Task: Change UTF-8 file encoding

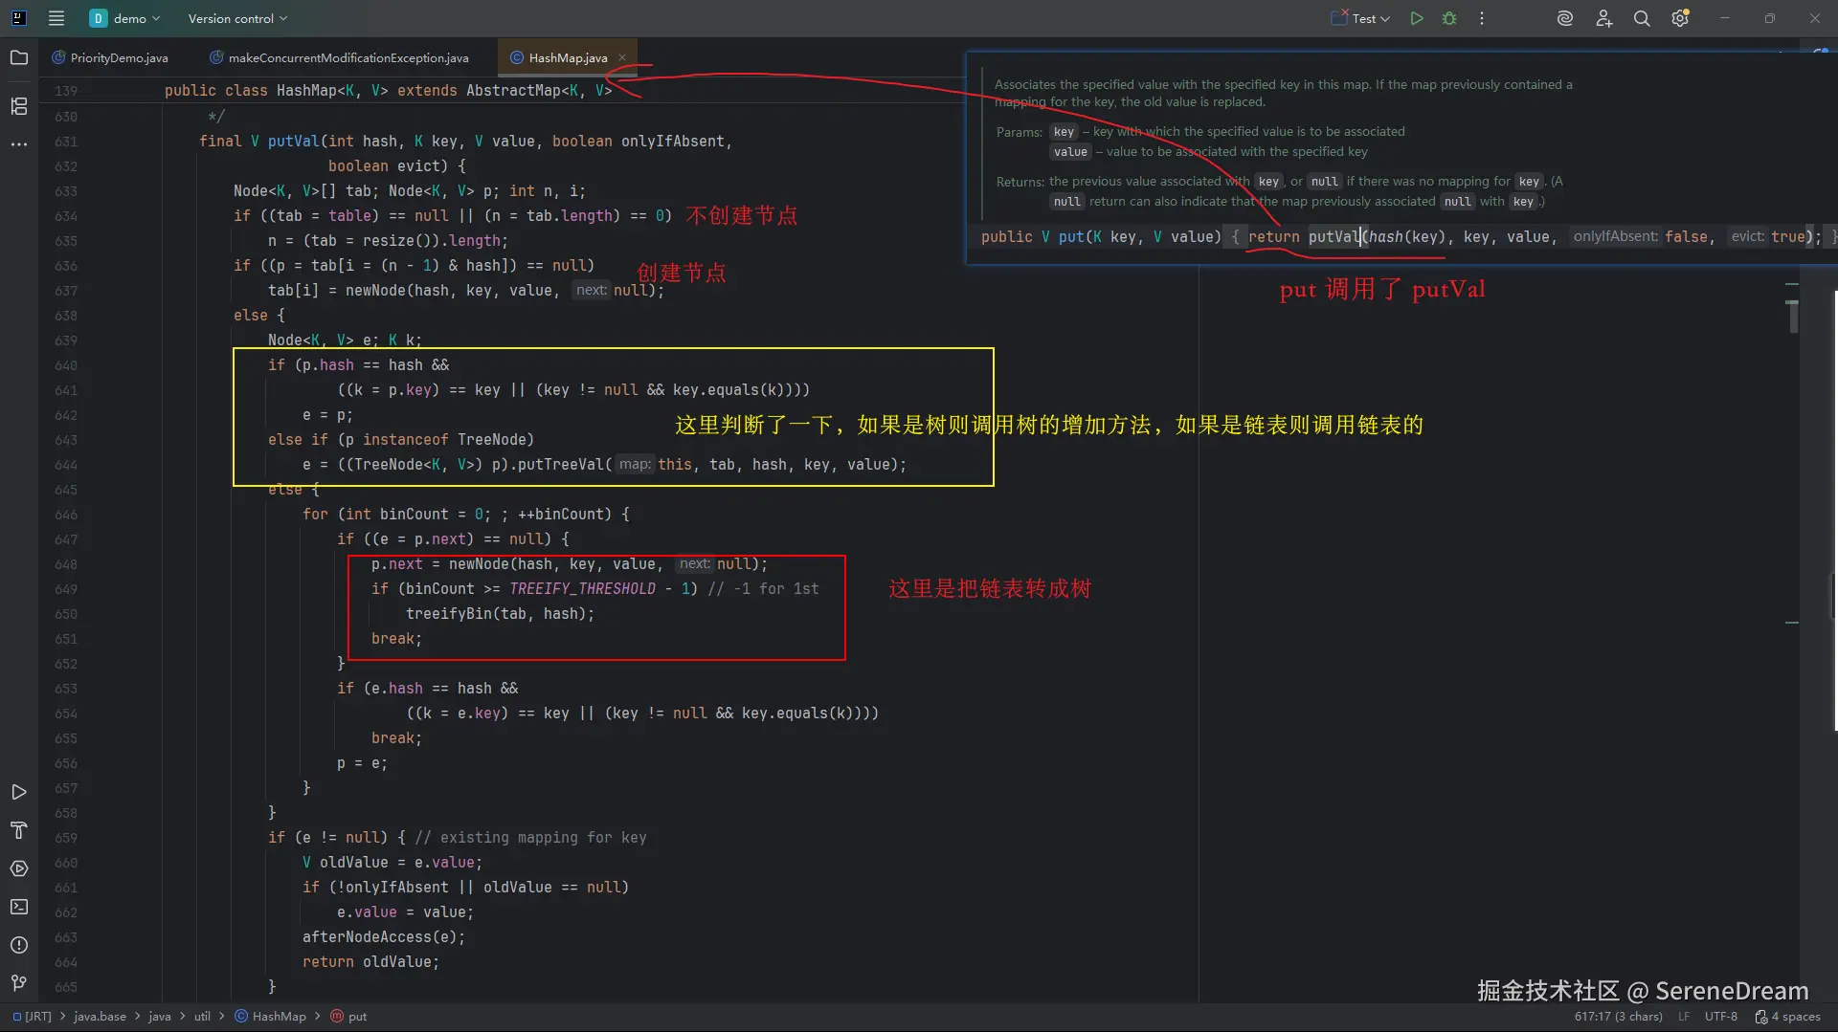Action: pyautogui.click(x=1721, y=1017)
